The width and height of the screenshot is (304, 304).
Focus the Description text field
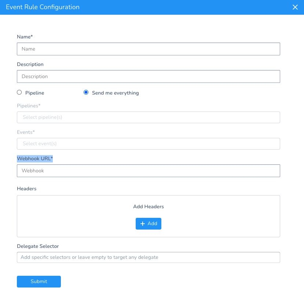click(148, 76)
